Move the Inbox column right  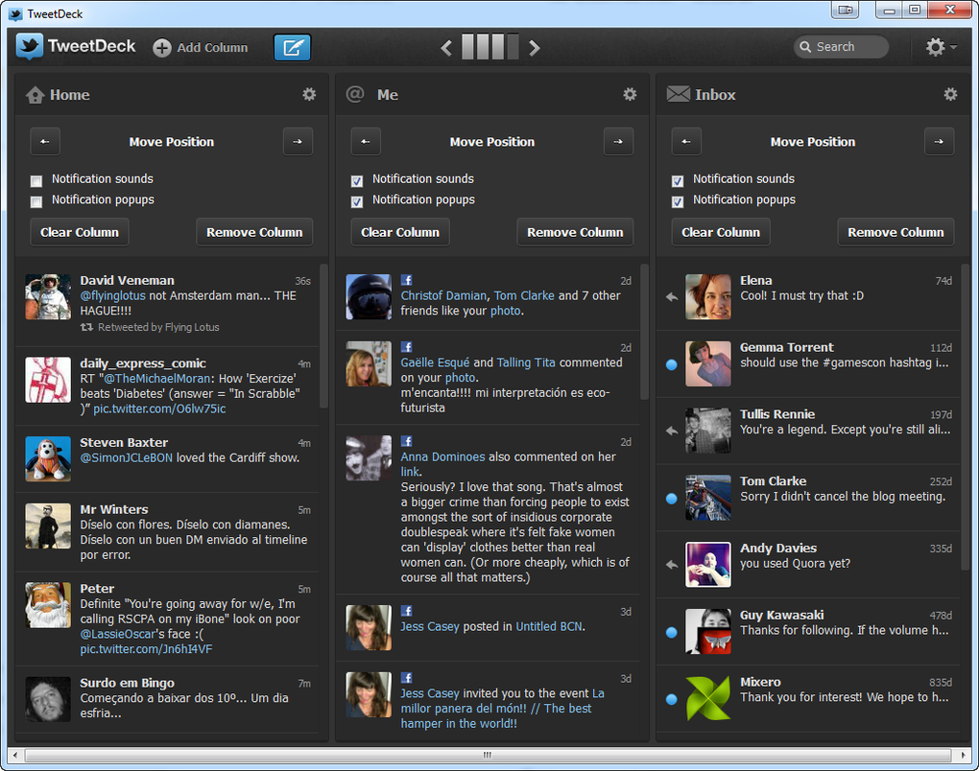coord(939,142)
